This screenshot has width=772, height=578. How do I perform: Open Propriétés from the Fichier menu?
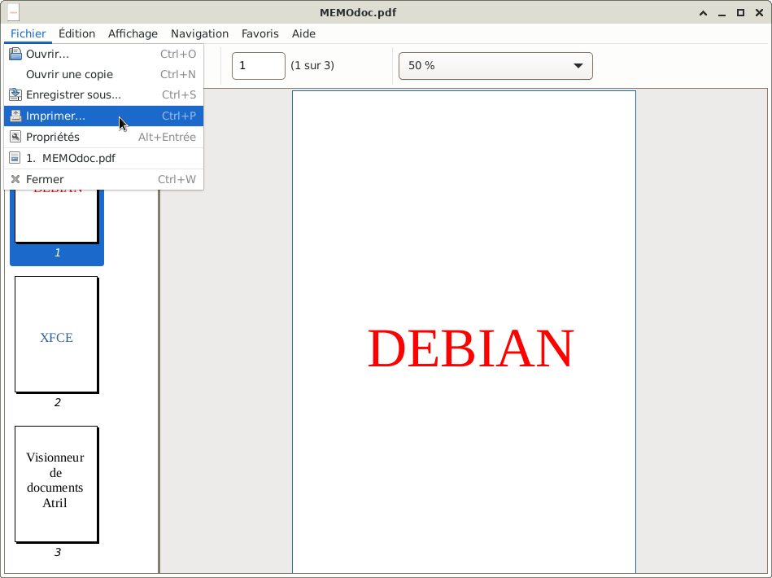[103, 137]
